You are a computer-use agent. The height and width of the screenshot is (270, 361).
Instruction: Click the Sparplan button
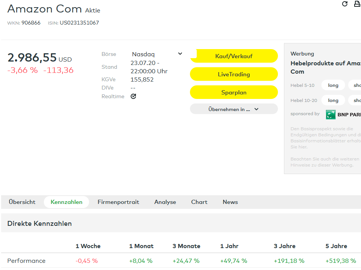point(234,93)
